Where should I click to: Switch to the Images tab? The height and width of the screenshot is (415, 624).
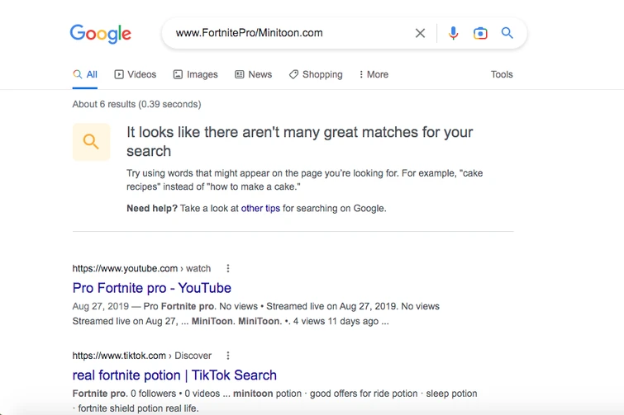pyautogui.click(x=196, y=74)
